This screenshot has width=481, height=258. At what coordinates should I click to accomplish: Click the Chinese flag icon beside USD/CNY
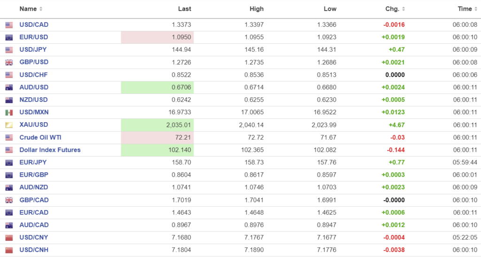(9, 237)
